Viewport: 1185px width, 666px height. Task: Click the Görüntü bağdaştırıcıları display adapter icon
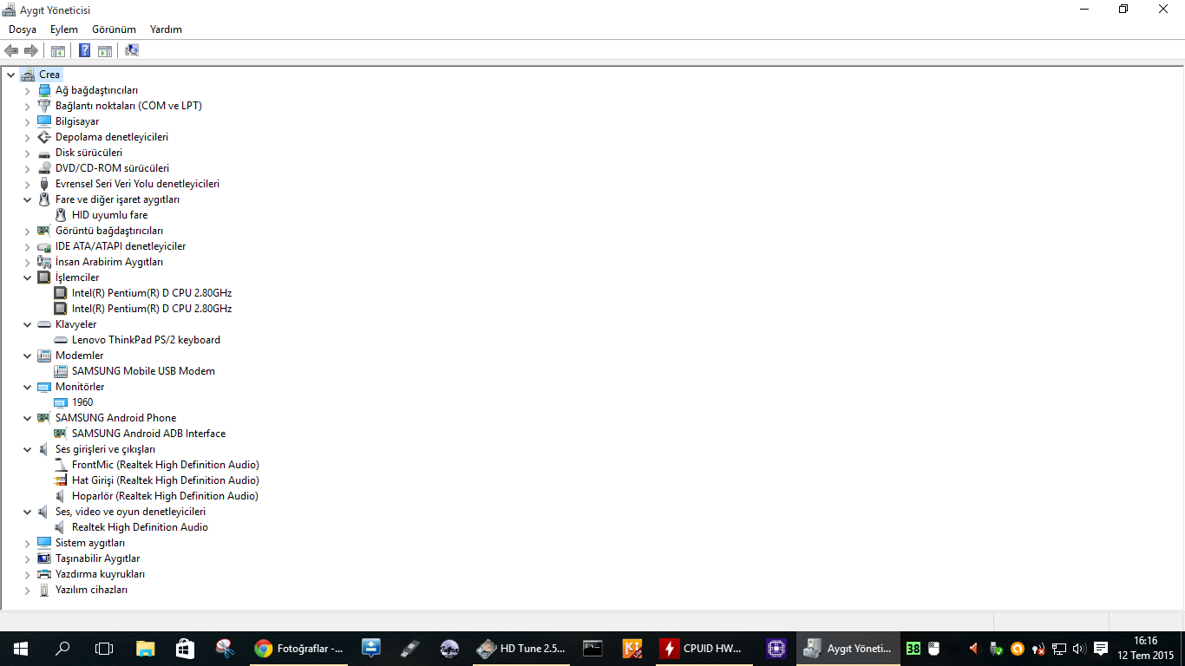45,231
